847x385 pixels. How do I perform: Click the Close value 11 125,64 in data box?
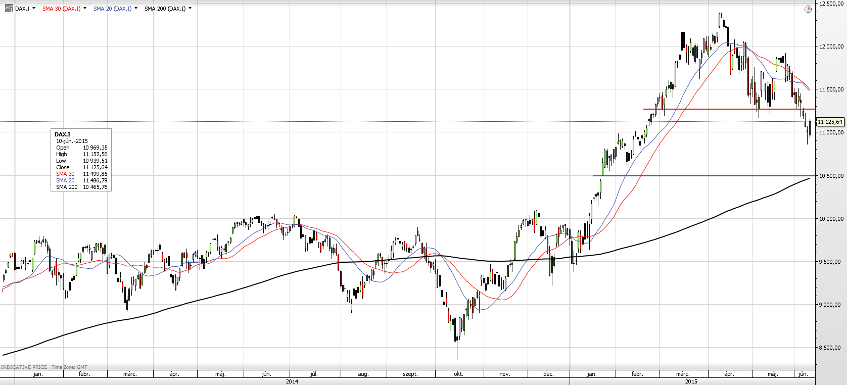(95, 167)
